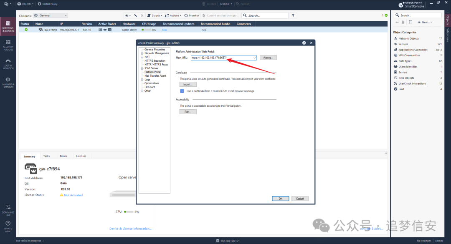Click the CPU Usage bar for gw-e7f894

[x=147, y=30]
